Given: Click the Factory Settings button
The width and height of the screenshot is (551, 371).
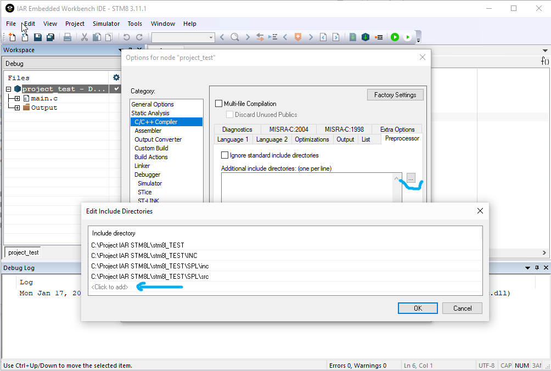Looking at the screenshot, I should point(395,95).
